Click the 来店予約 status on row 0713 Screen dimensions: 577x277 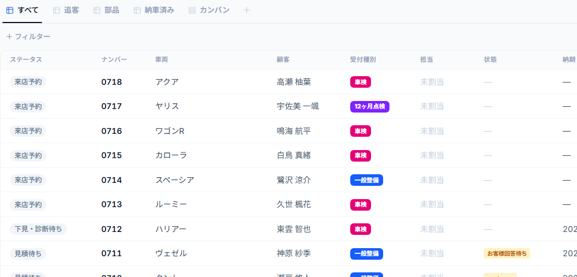coord(28,204)
